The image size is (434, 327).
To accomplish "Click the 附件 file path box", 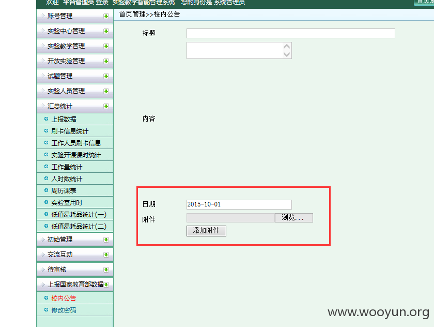I will click(x=230, y=218).
